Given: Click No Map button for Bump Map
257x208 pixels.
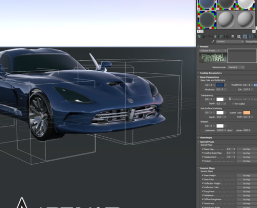Looking at the screenshot, I should [247, 149].
